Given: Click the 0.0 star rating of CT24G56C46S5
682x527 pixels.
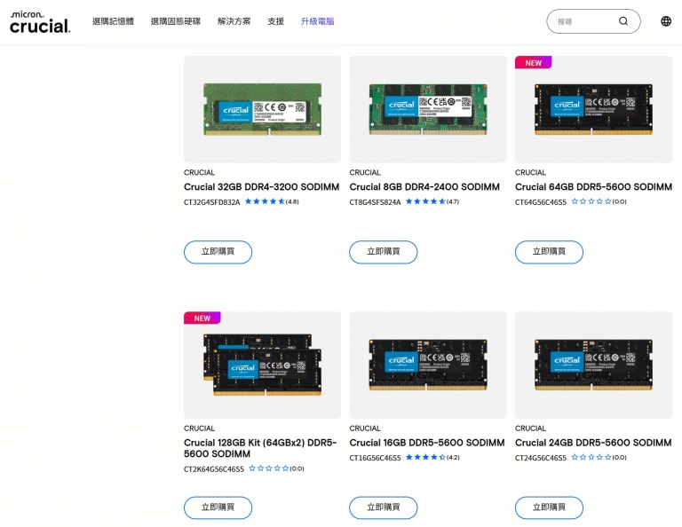Looking at the screenshot, I should pos(599,457).
